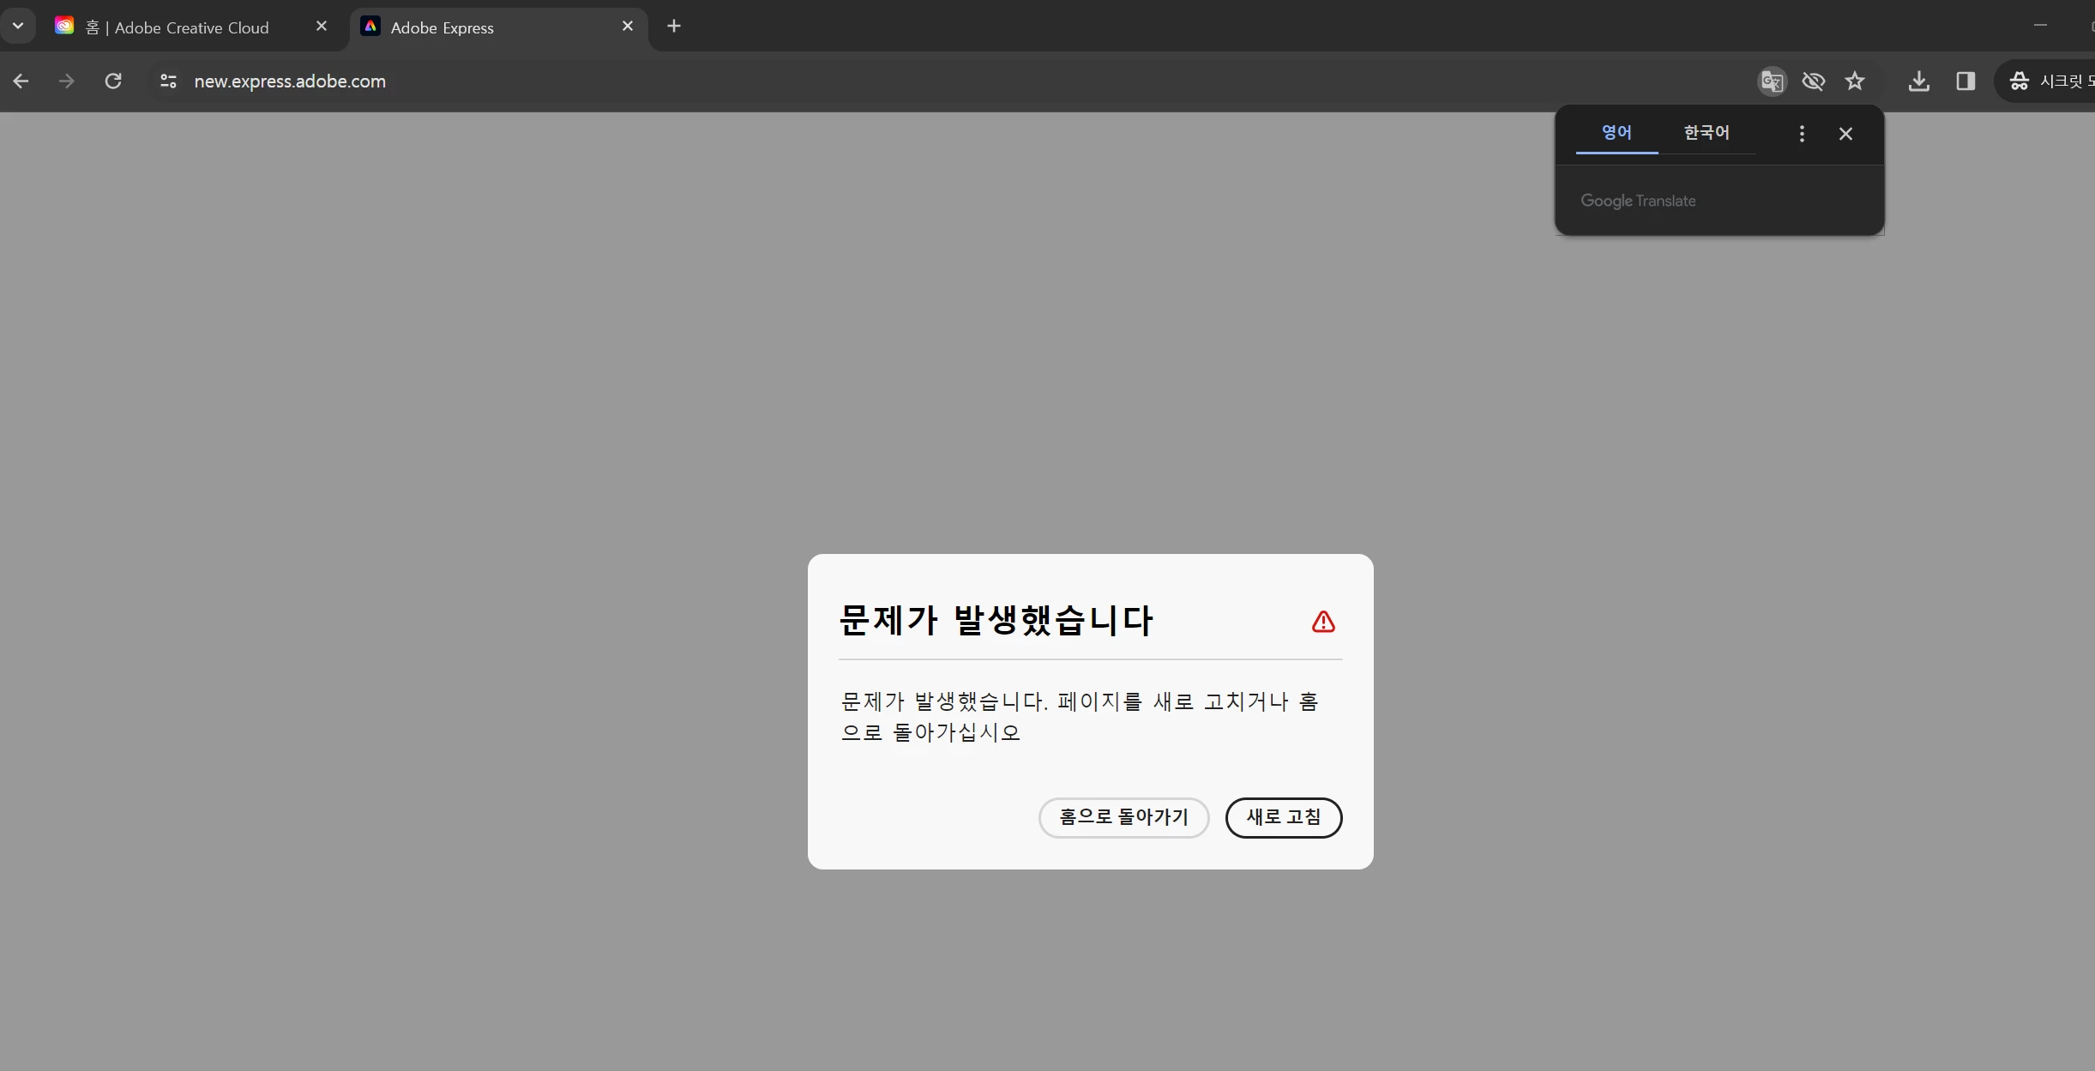The height and width of the screenshot is (1071, 2095).
Task: Select the 한국어 tab in translate popup
Action: tap(1707, 133)
